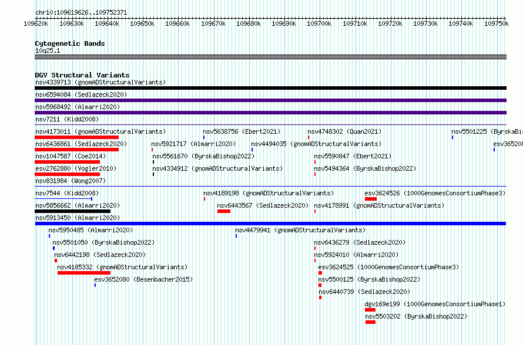523x345 pixels.
Task: Click nsv4748302 (Quan2021) label
Action: point(344,131)
